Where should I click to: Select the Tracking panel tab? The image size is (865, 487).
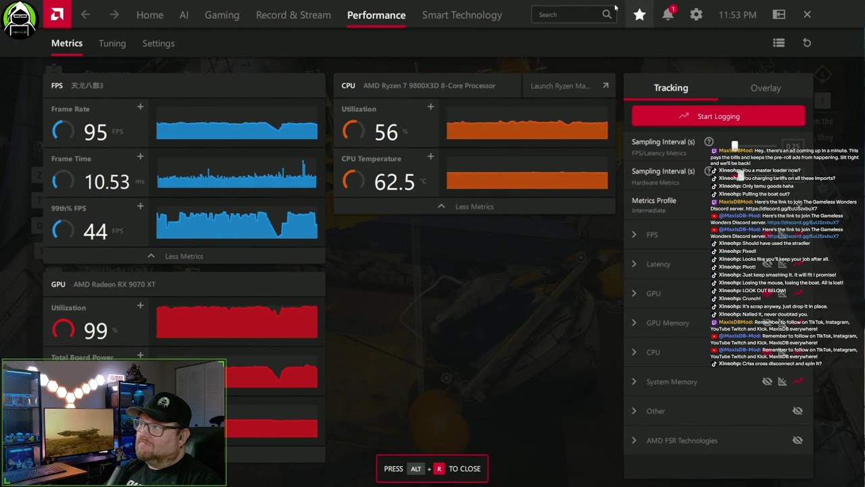(671, 88)
